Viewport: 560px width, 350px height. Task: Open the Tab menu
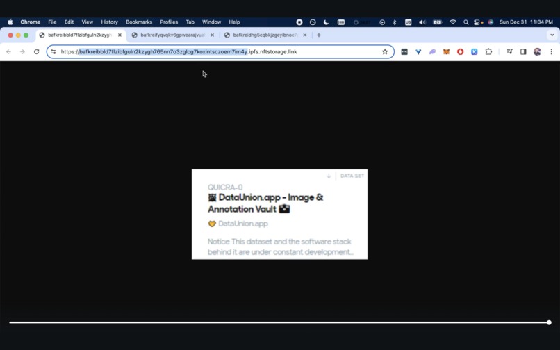190,22
